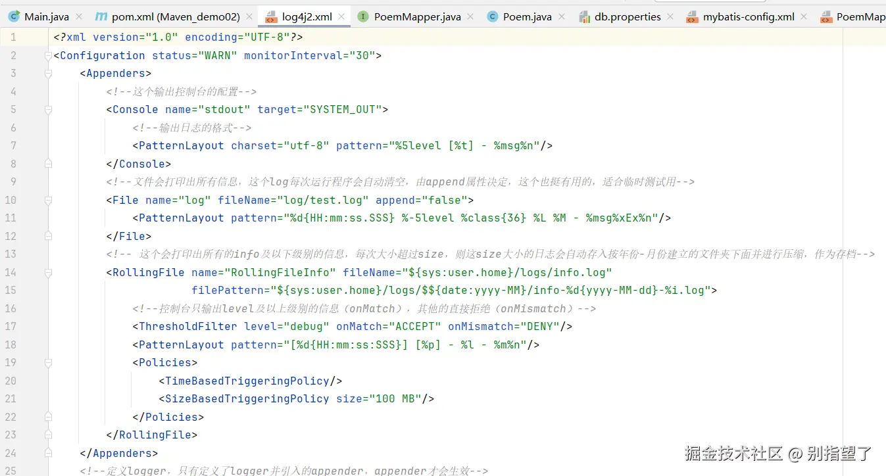Click the fold marker at the closing File tag
The height and width of the screenshot is (476, 886).
click(x=48, y=236)
